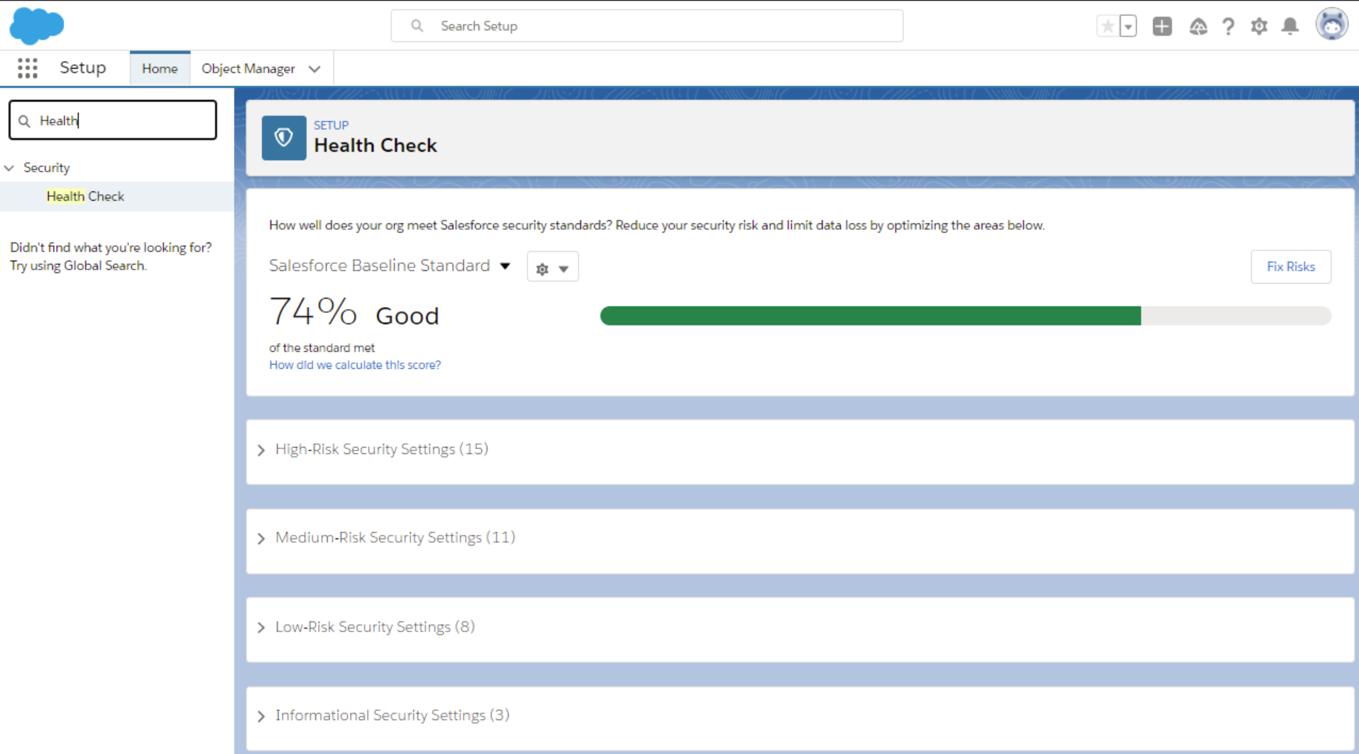Open the global actions plus icon

[x=1162, y=26]
